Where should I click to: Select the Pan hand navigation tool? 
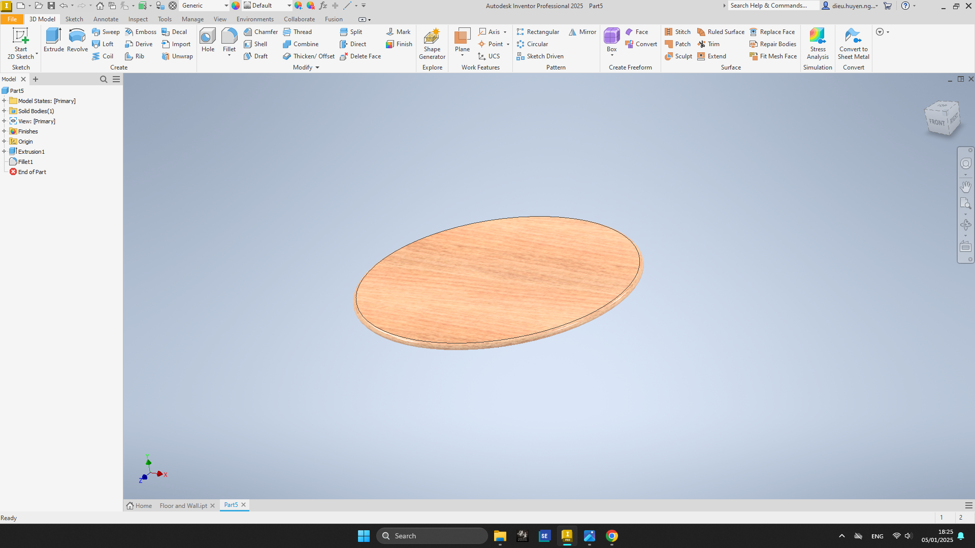pyautogui.click(x=965, y=187)
